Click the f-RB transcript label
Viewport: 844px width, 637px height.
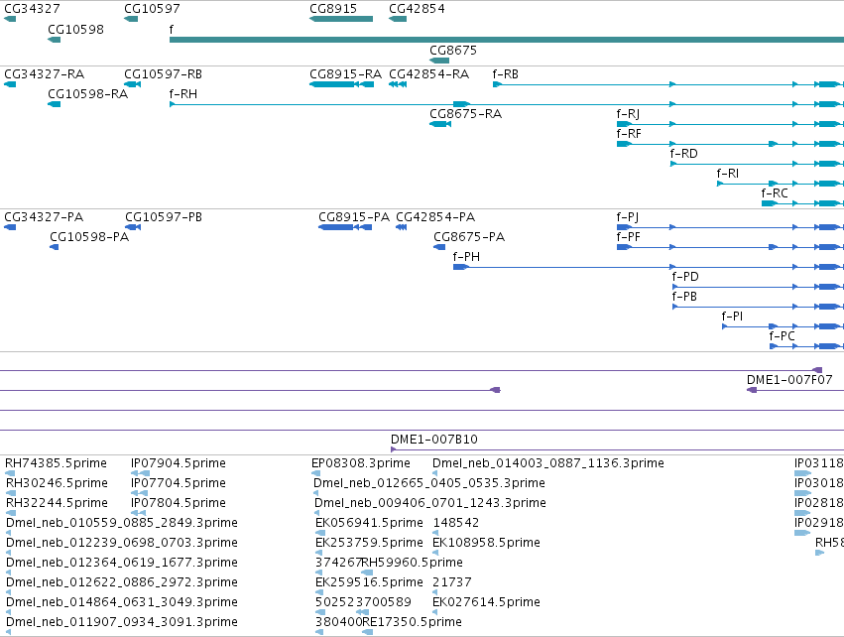click(506, 73)
